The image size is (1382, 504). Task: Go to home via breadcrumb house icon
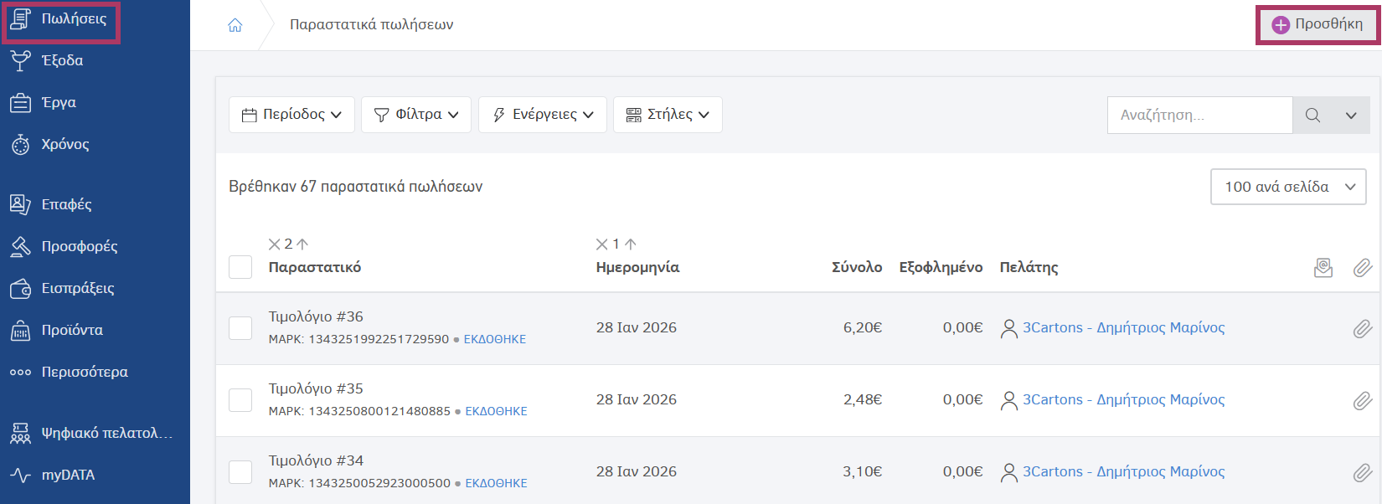(235, 25)
